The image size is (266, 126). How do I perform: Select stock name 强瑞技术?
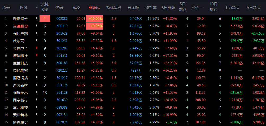click(20, 93)
